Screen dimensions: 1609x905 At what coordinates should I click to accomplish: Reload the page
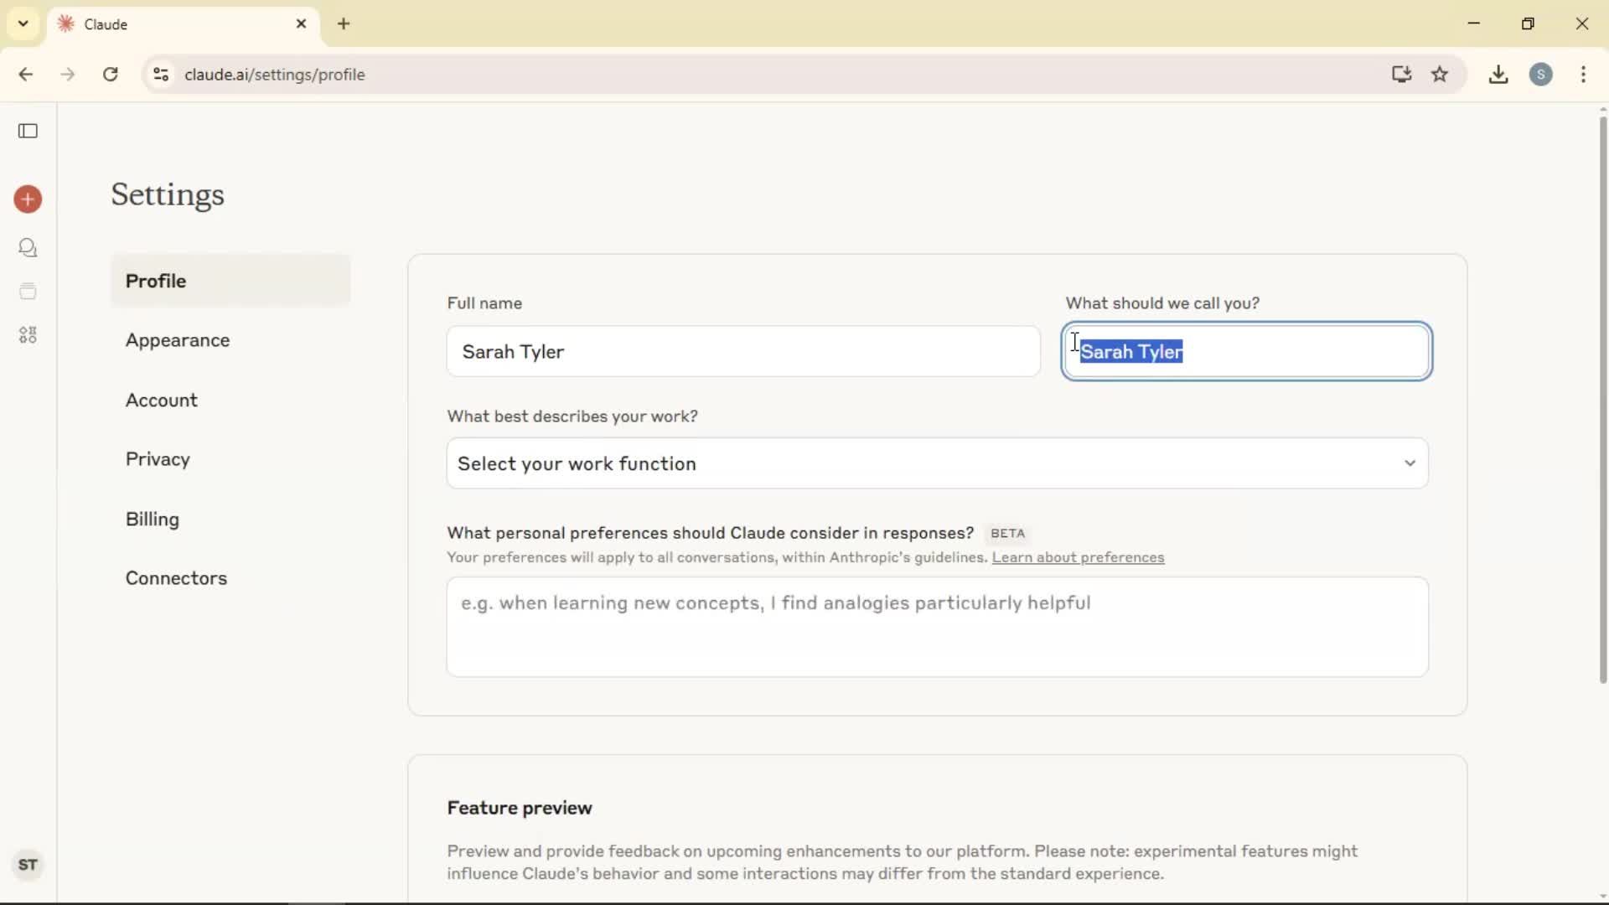(110, 75)
